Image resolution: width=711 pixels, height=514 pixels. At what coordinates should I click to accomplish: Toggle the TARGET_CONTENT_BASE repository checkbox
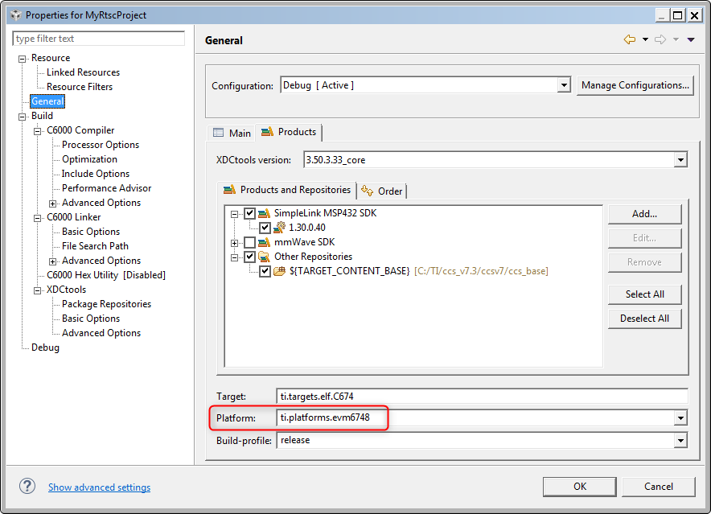click(265, 271)
